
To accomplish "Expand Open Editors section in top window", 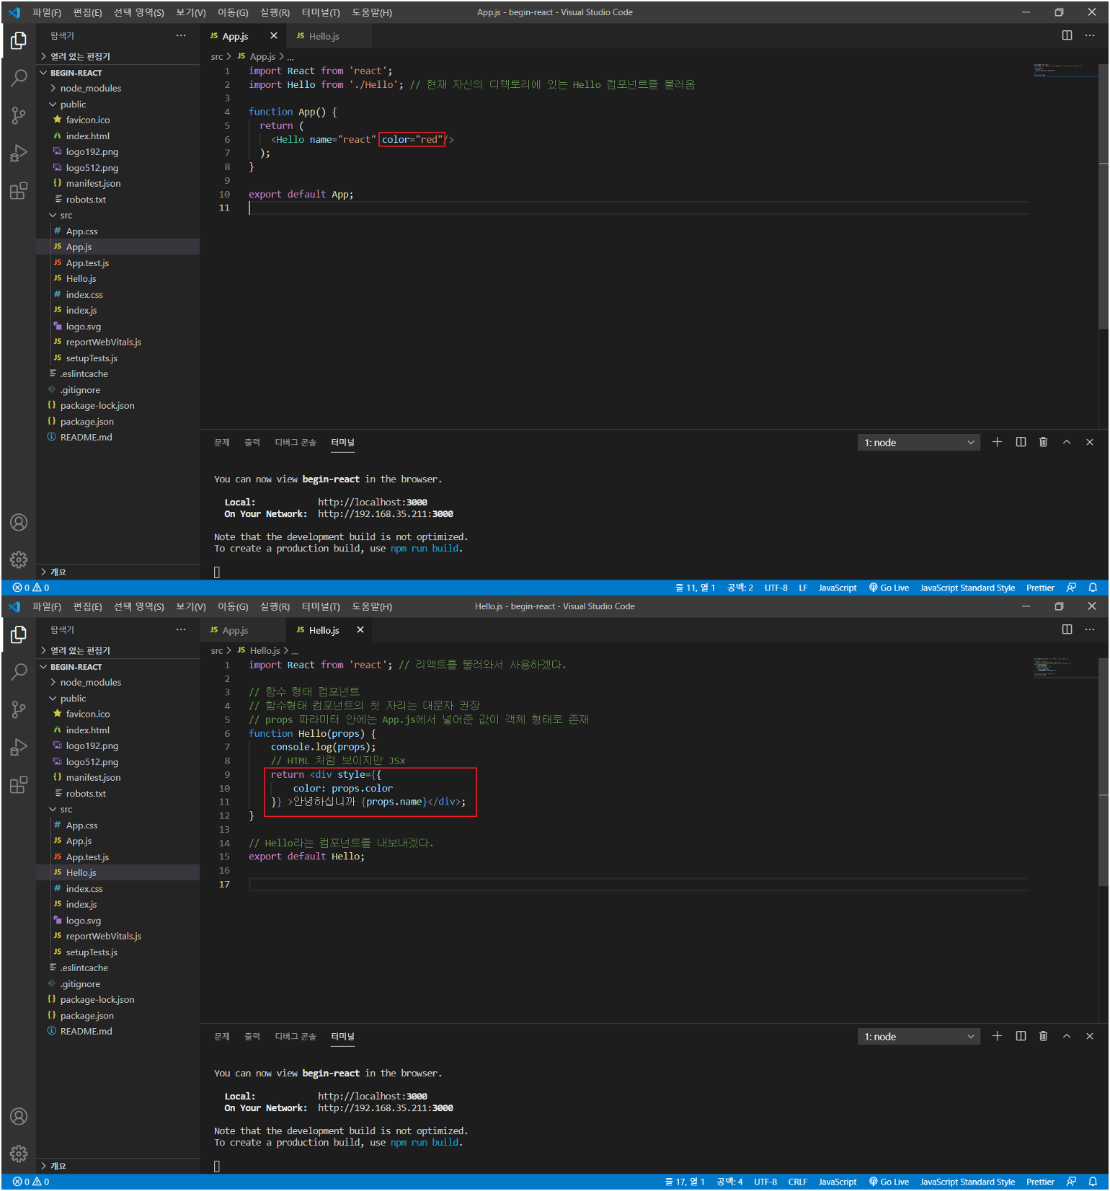I will pyautogui.click(x=119, y=56).
